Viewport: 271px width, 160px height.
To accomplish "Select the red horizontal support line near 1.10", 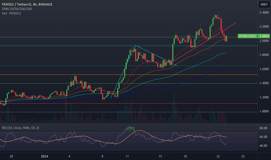I will (129, 104).
